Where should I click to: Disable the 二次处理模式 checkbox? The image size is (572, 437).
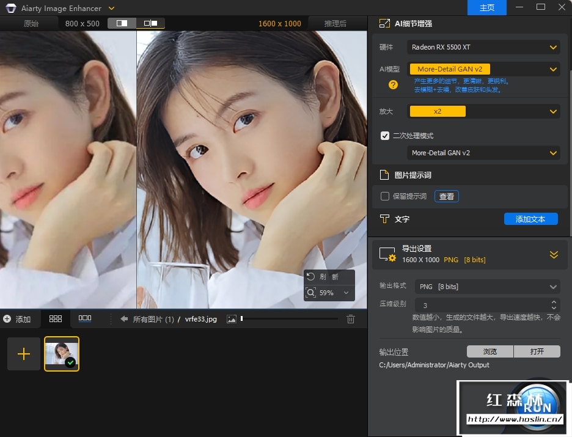tap(385, 136)
